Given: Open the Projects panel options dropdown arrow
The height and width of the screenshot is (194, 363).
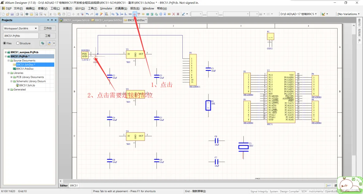Looking at the screenshot, I should pos(48,20).
